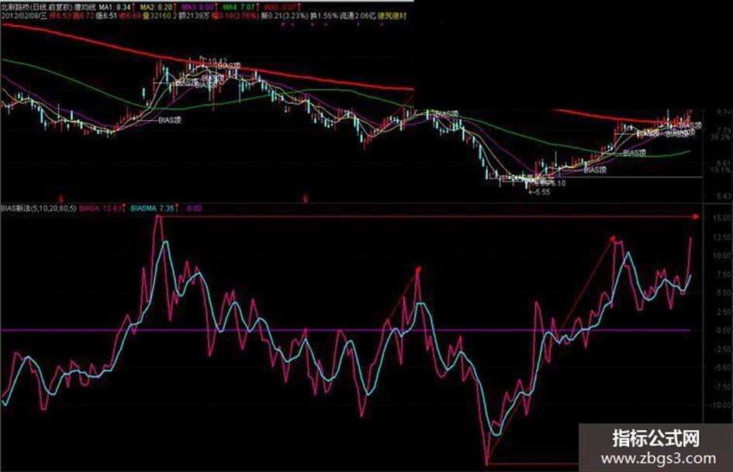
Task: Click the MA1: 8.34 indicator value
Action: (115, 7)
